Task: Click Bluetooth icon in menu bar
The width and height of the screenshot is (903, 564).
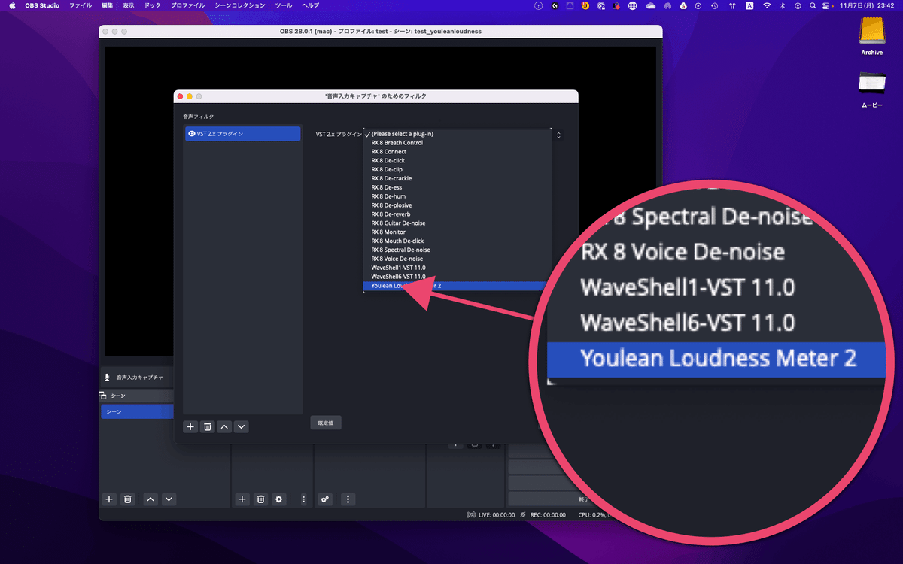Action: [783, 5]
